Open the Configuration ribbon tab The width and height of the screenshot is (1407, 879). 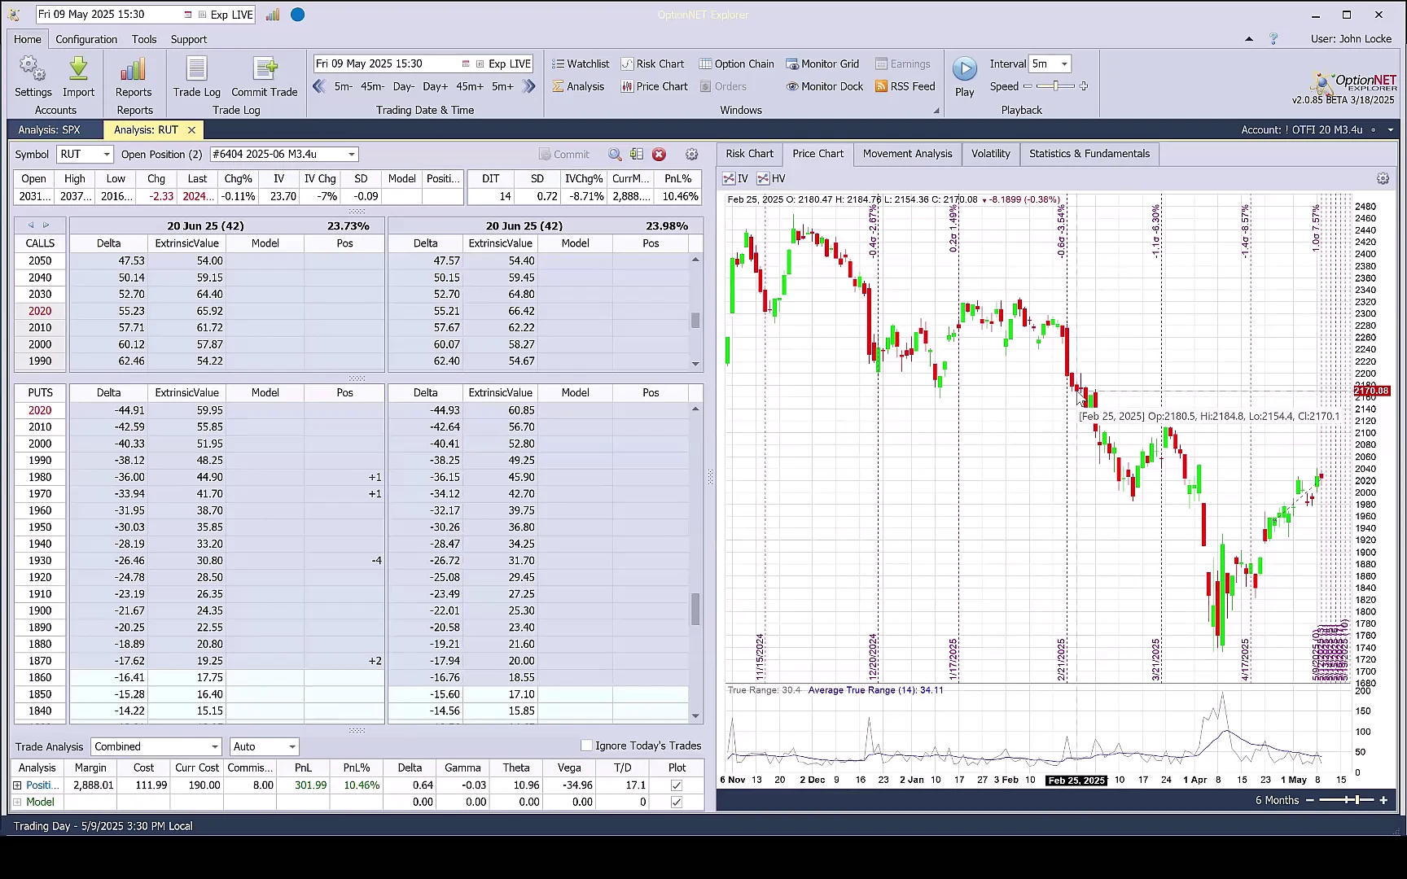click(x=86, y=39)
